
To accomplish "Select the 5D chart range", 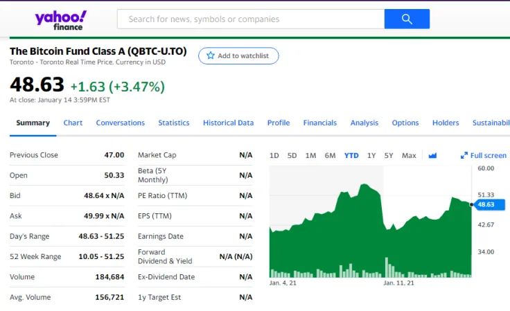I will click(292, 156).
